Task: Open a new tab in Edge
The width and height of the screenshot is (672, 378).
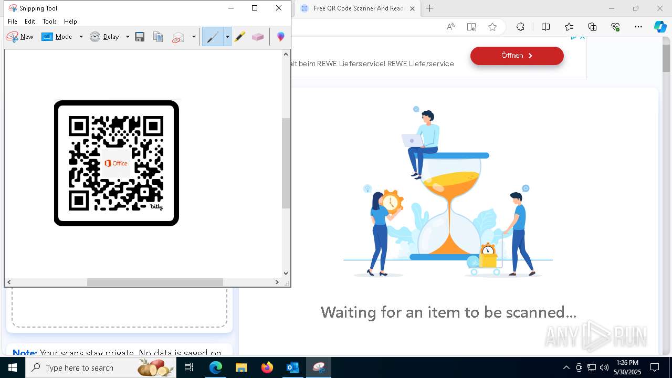Action: coord(430,8)
